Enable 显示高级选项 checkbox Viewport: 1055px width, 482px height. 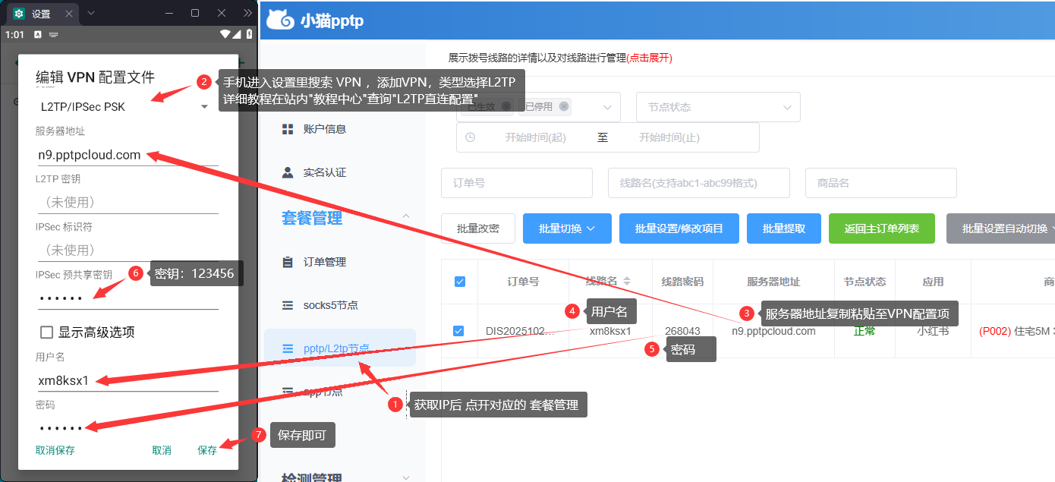46,332
